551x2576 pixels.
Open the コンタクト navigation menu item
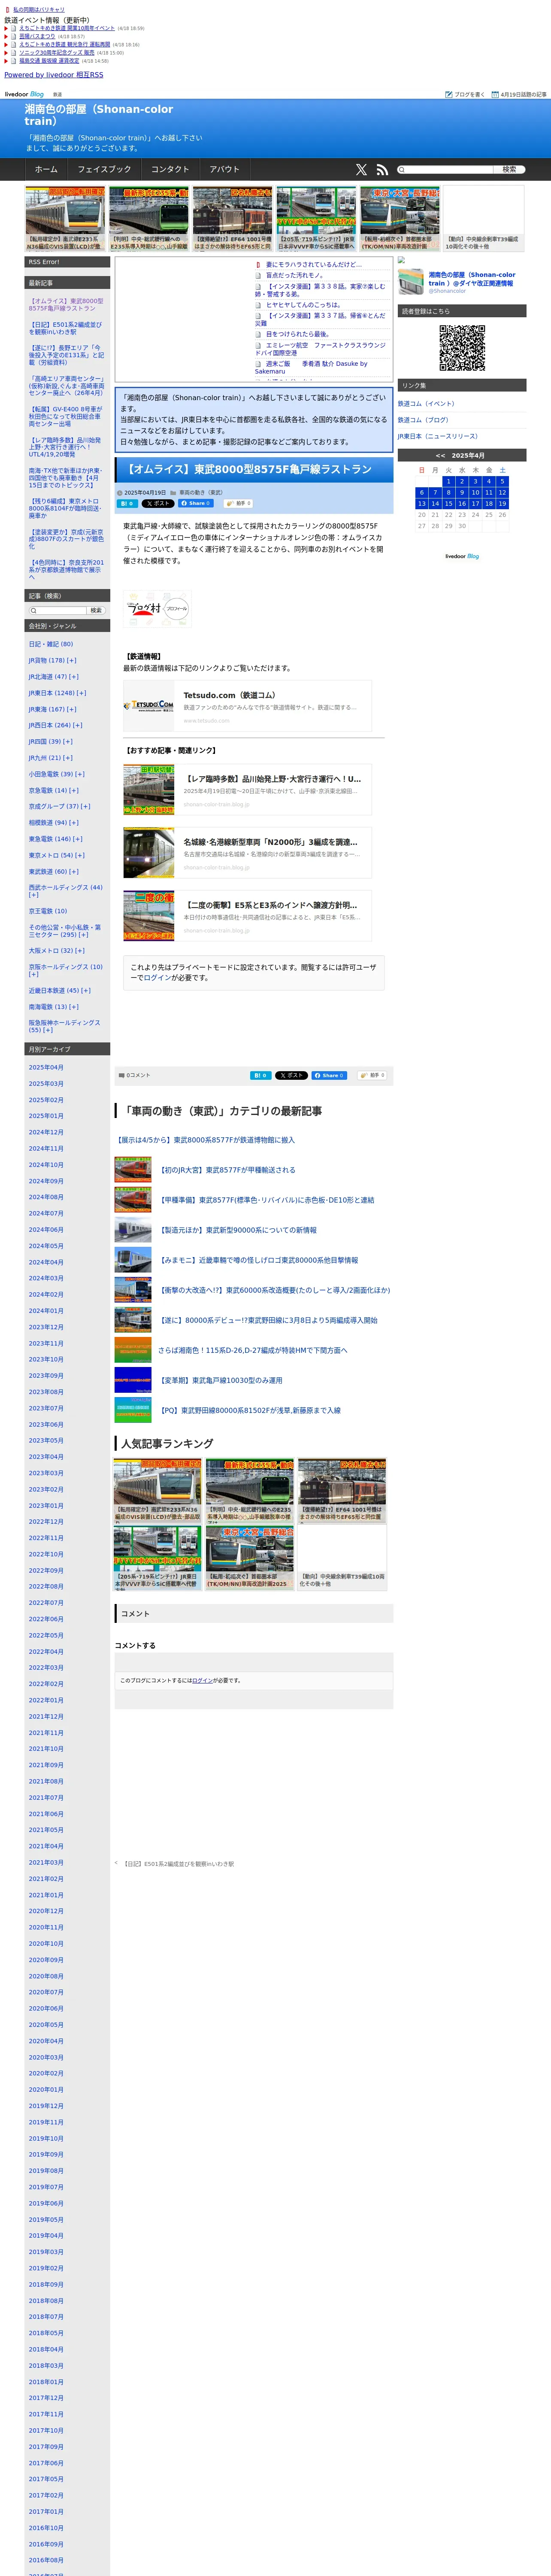point(170,170)
